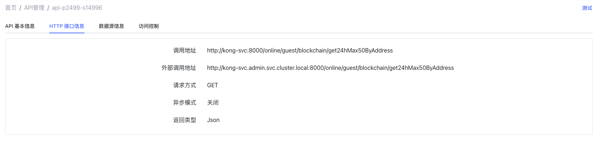Click the 调用地址 URL value

(300, 50)
